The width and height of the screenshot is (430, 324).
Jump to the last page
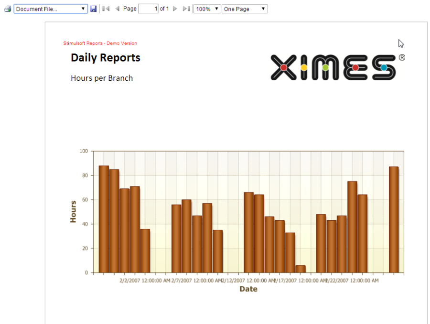tap(186, 9)
